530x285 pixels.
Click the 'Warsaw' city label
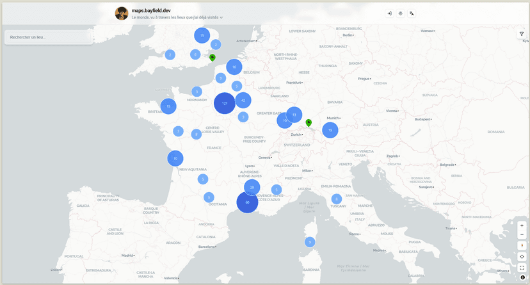428,31
